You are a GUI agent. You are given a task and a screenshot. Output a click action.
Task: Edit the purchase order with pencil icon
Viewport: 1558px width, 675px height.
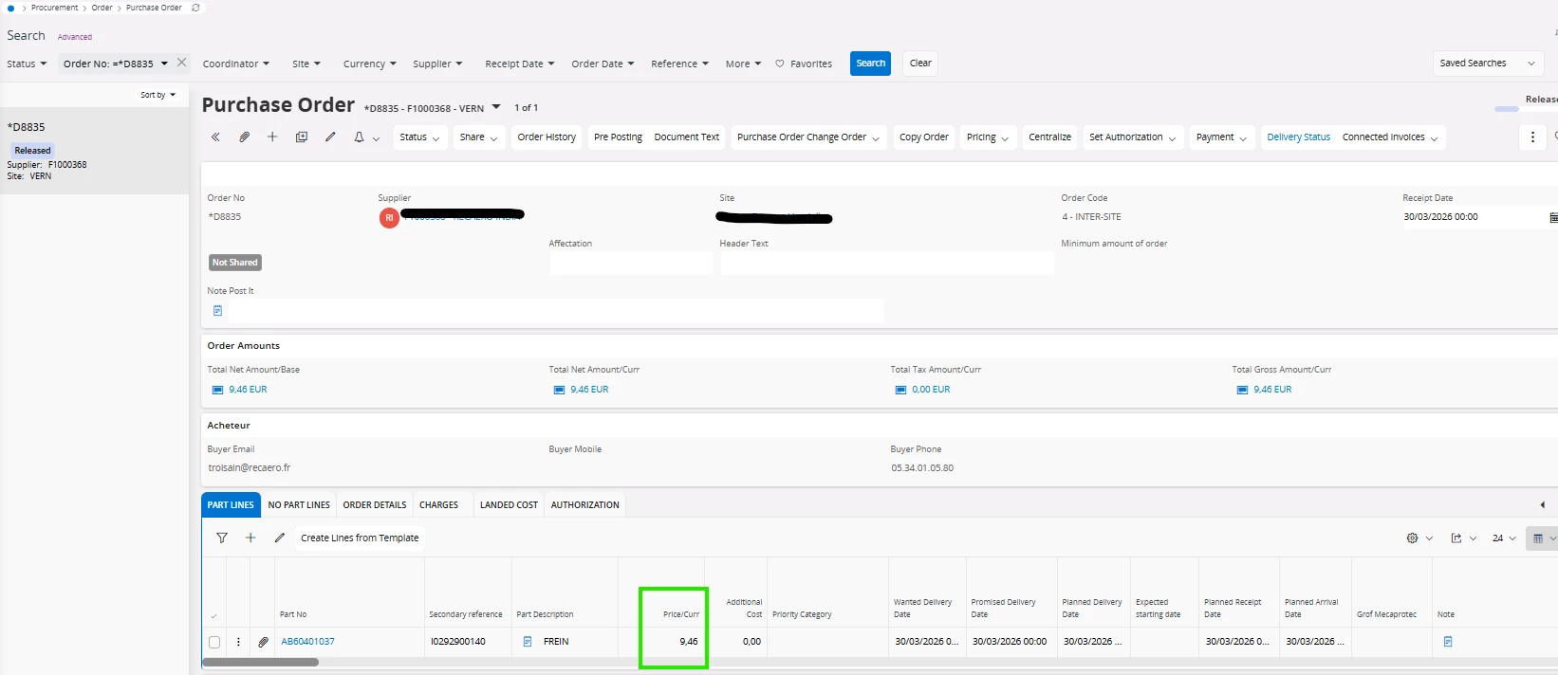tap(330, 137)
